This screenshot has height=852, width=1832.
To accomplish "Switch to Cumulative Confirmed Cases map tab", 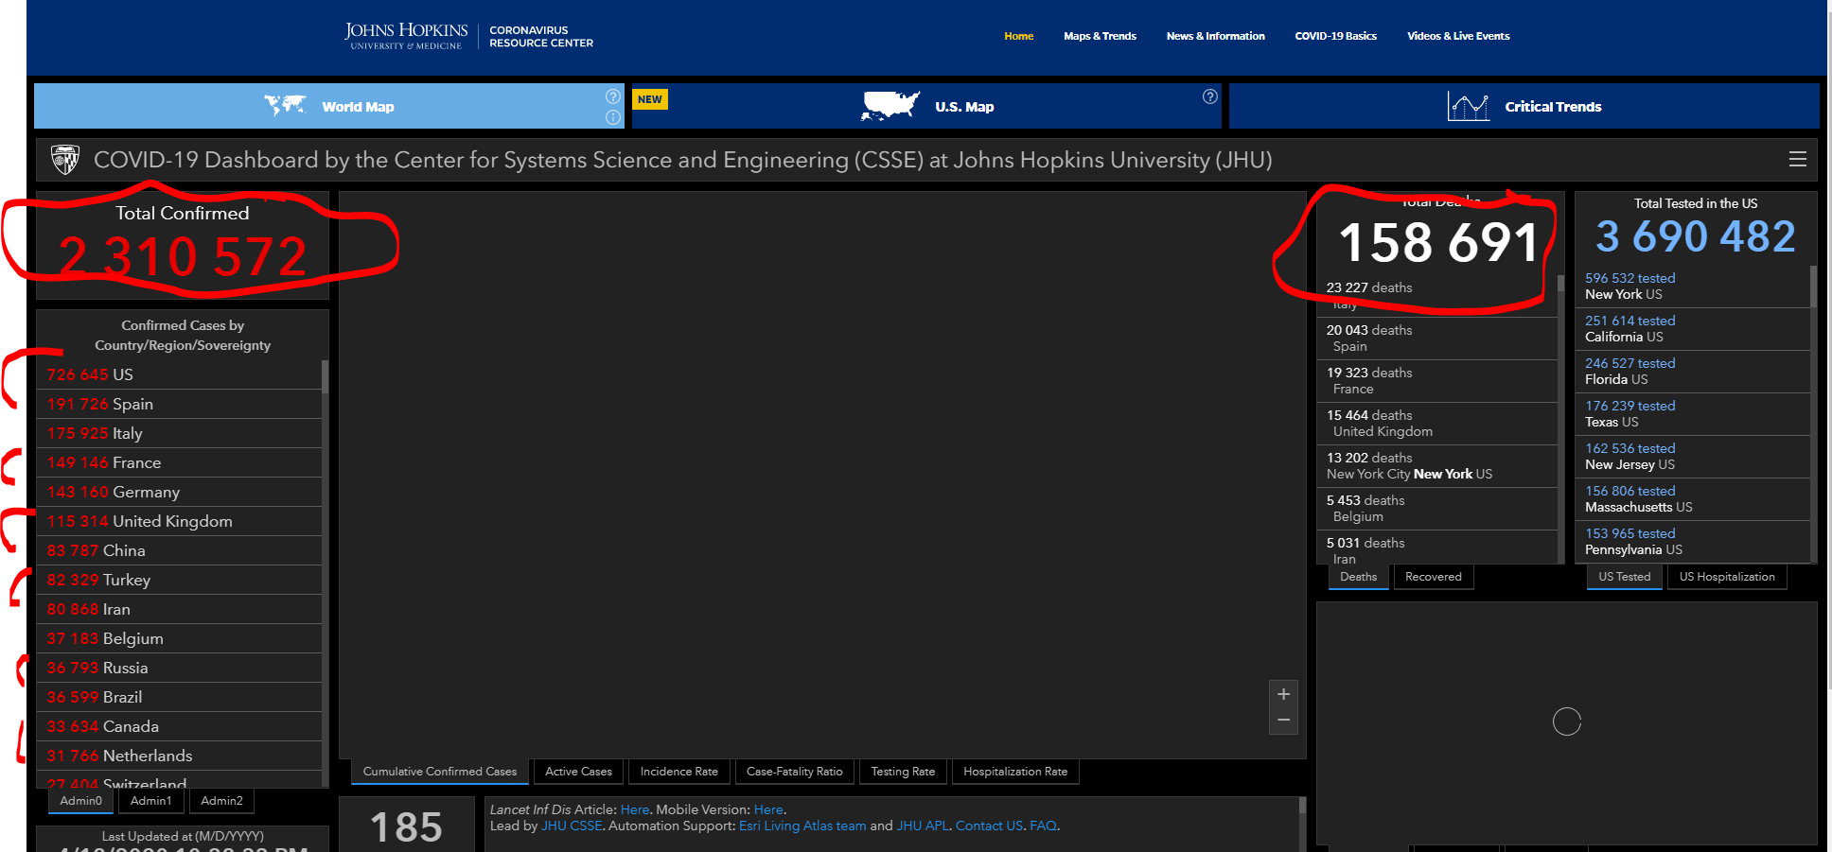I will point(440,772).
